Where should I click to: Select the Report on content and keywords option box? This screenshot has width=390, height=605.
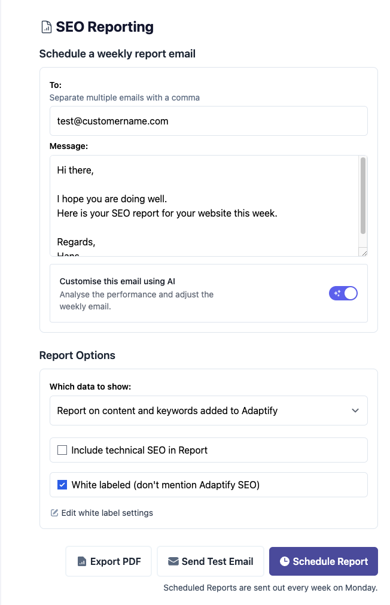(208, 411)
